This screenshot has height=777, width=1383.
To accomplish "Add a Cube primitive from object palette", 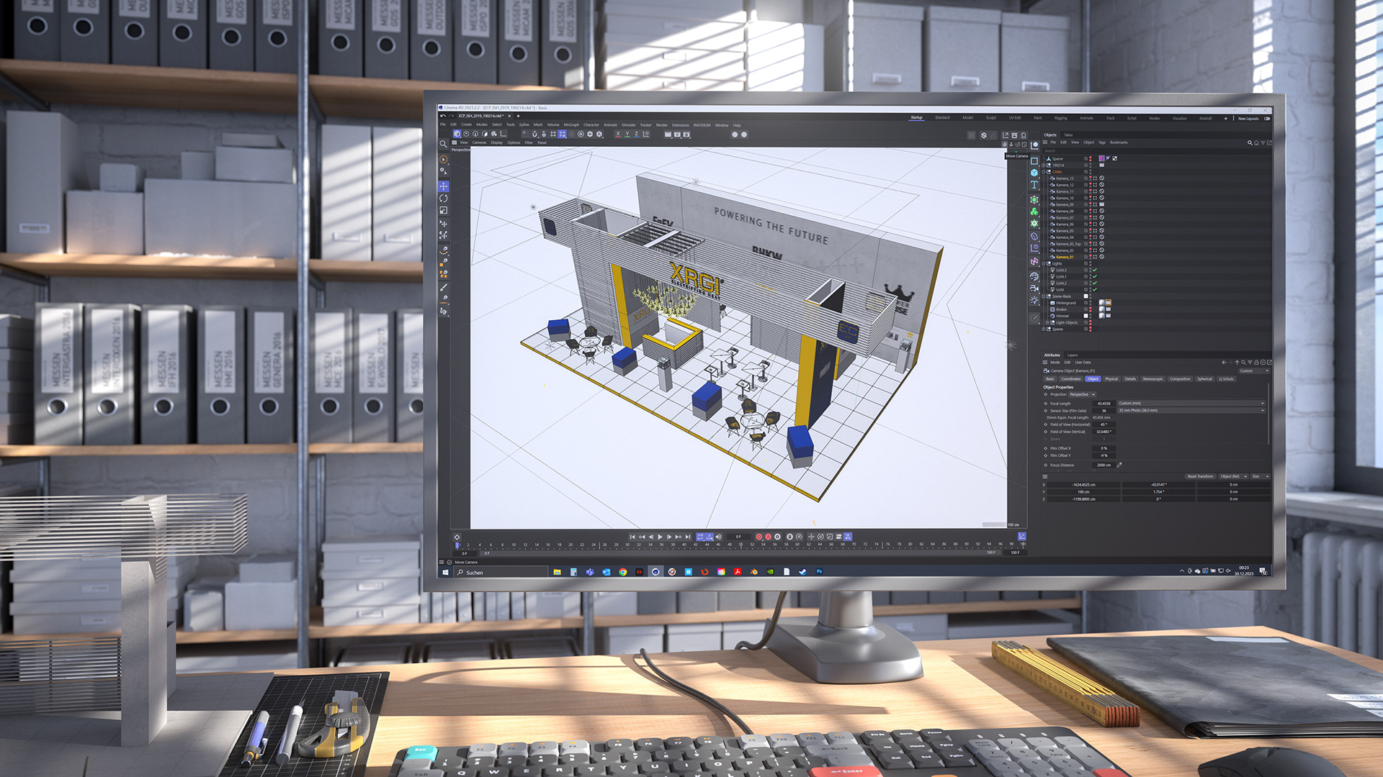I will tap(1034, 173).
